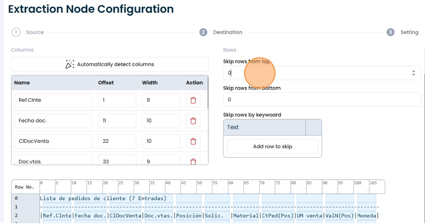Viewport: 425px width, 224px height.
Task: Click Add row to skip button
Action: click(272, 147)
